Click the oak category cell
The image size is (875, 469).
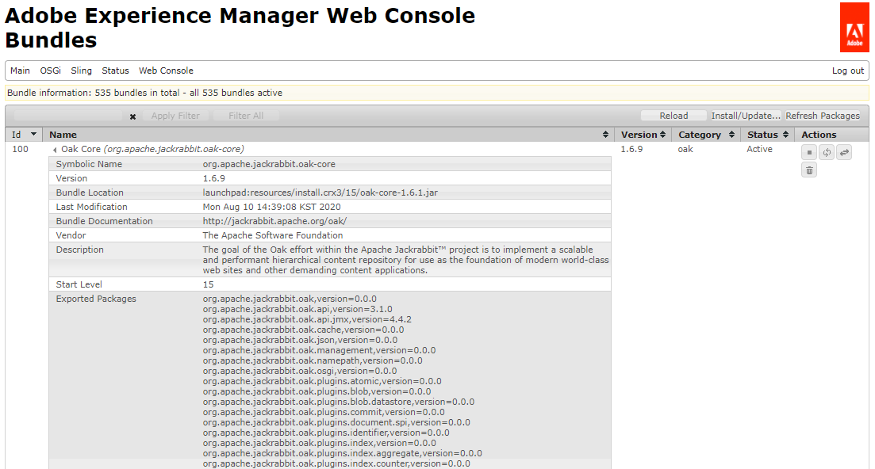click(685, 149)
